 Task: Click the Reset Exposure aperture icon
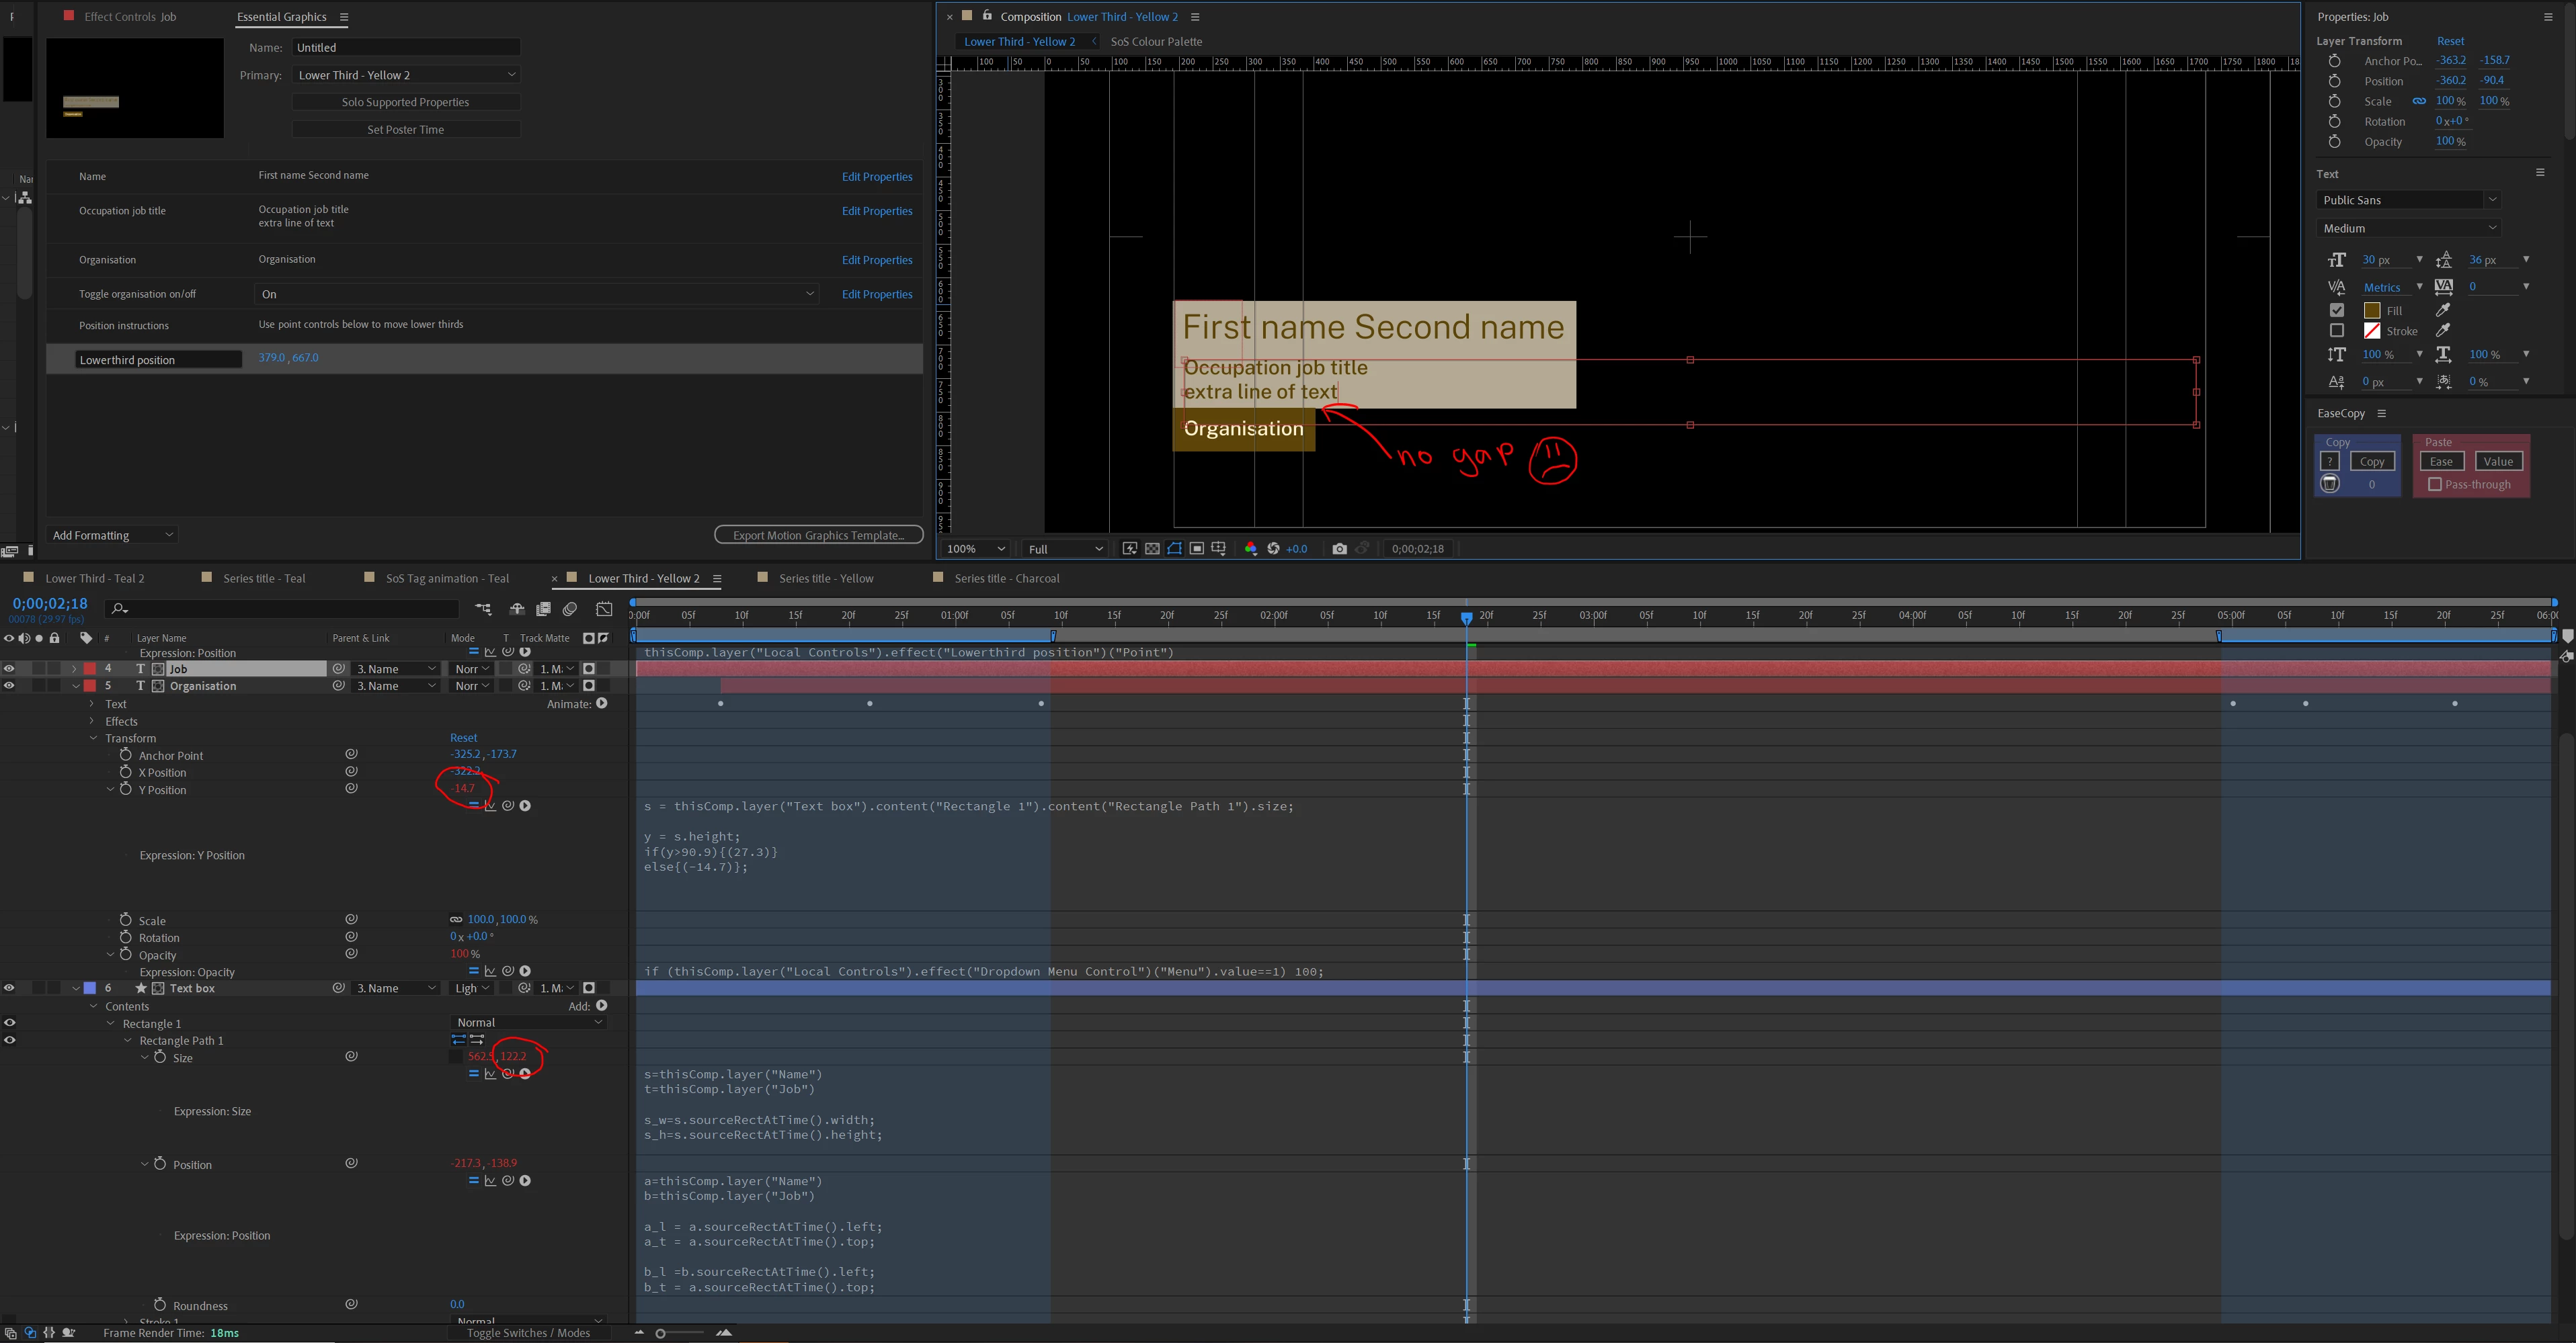click(1273, 549)
